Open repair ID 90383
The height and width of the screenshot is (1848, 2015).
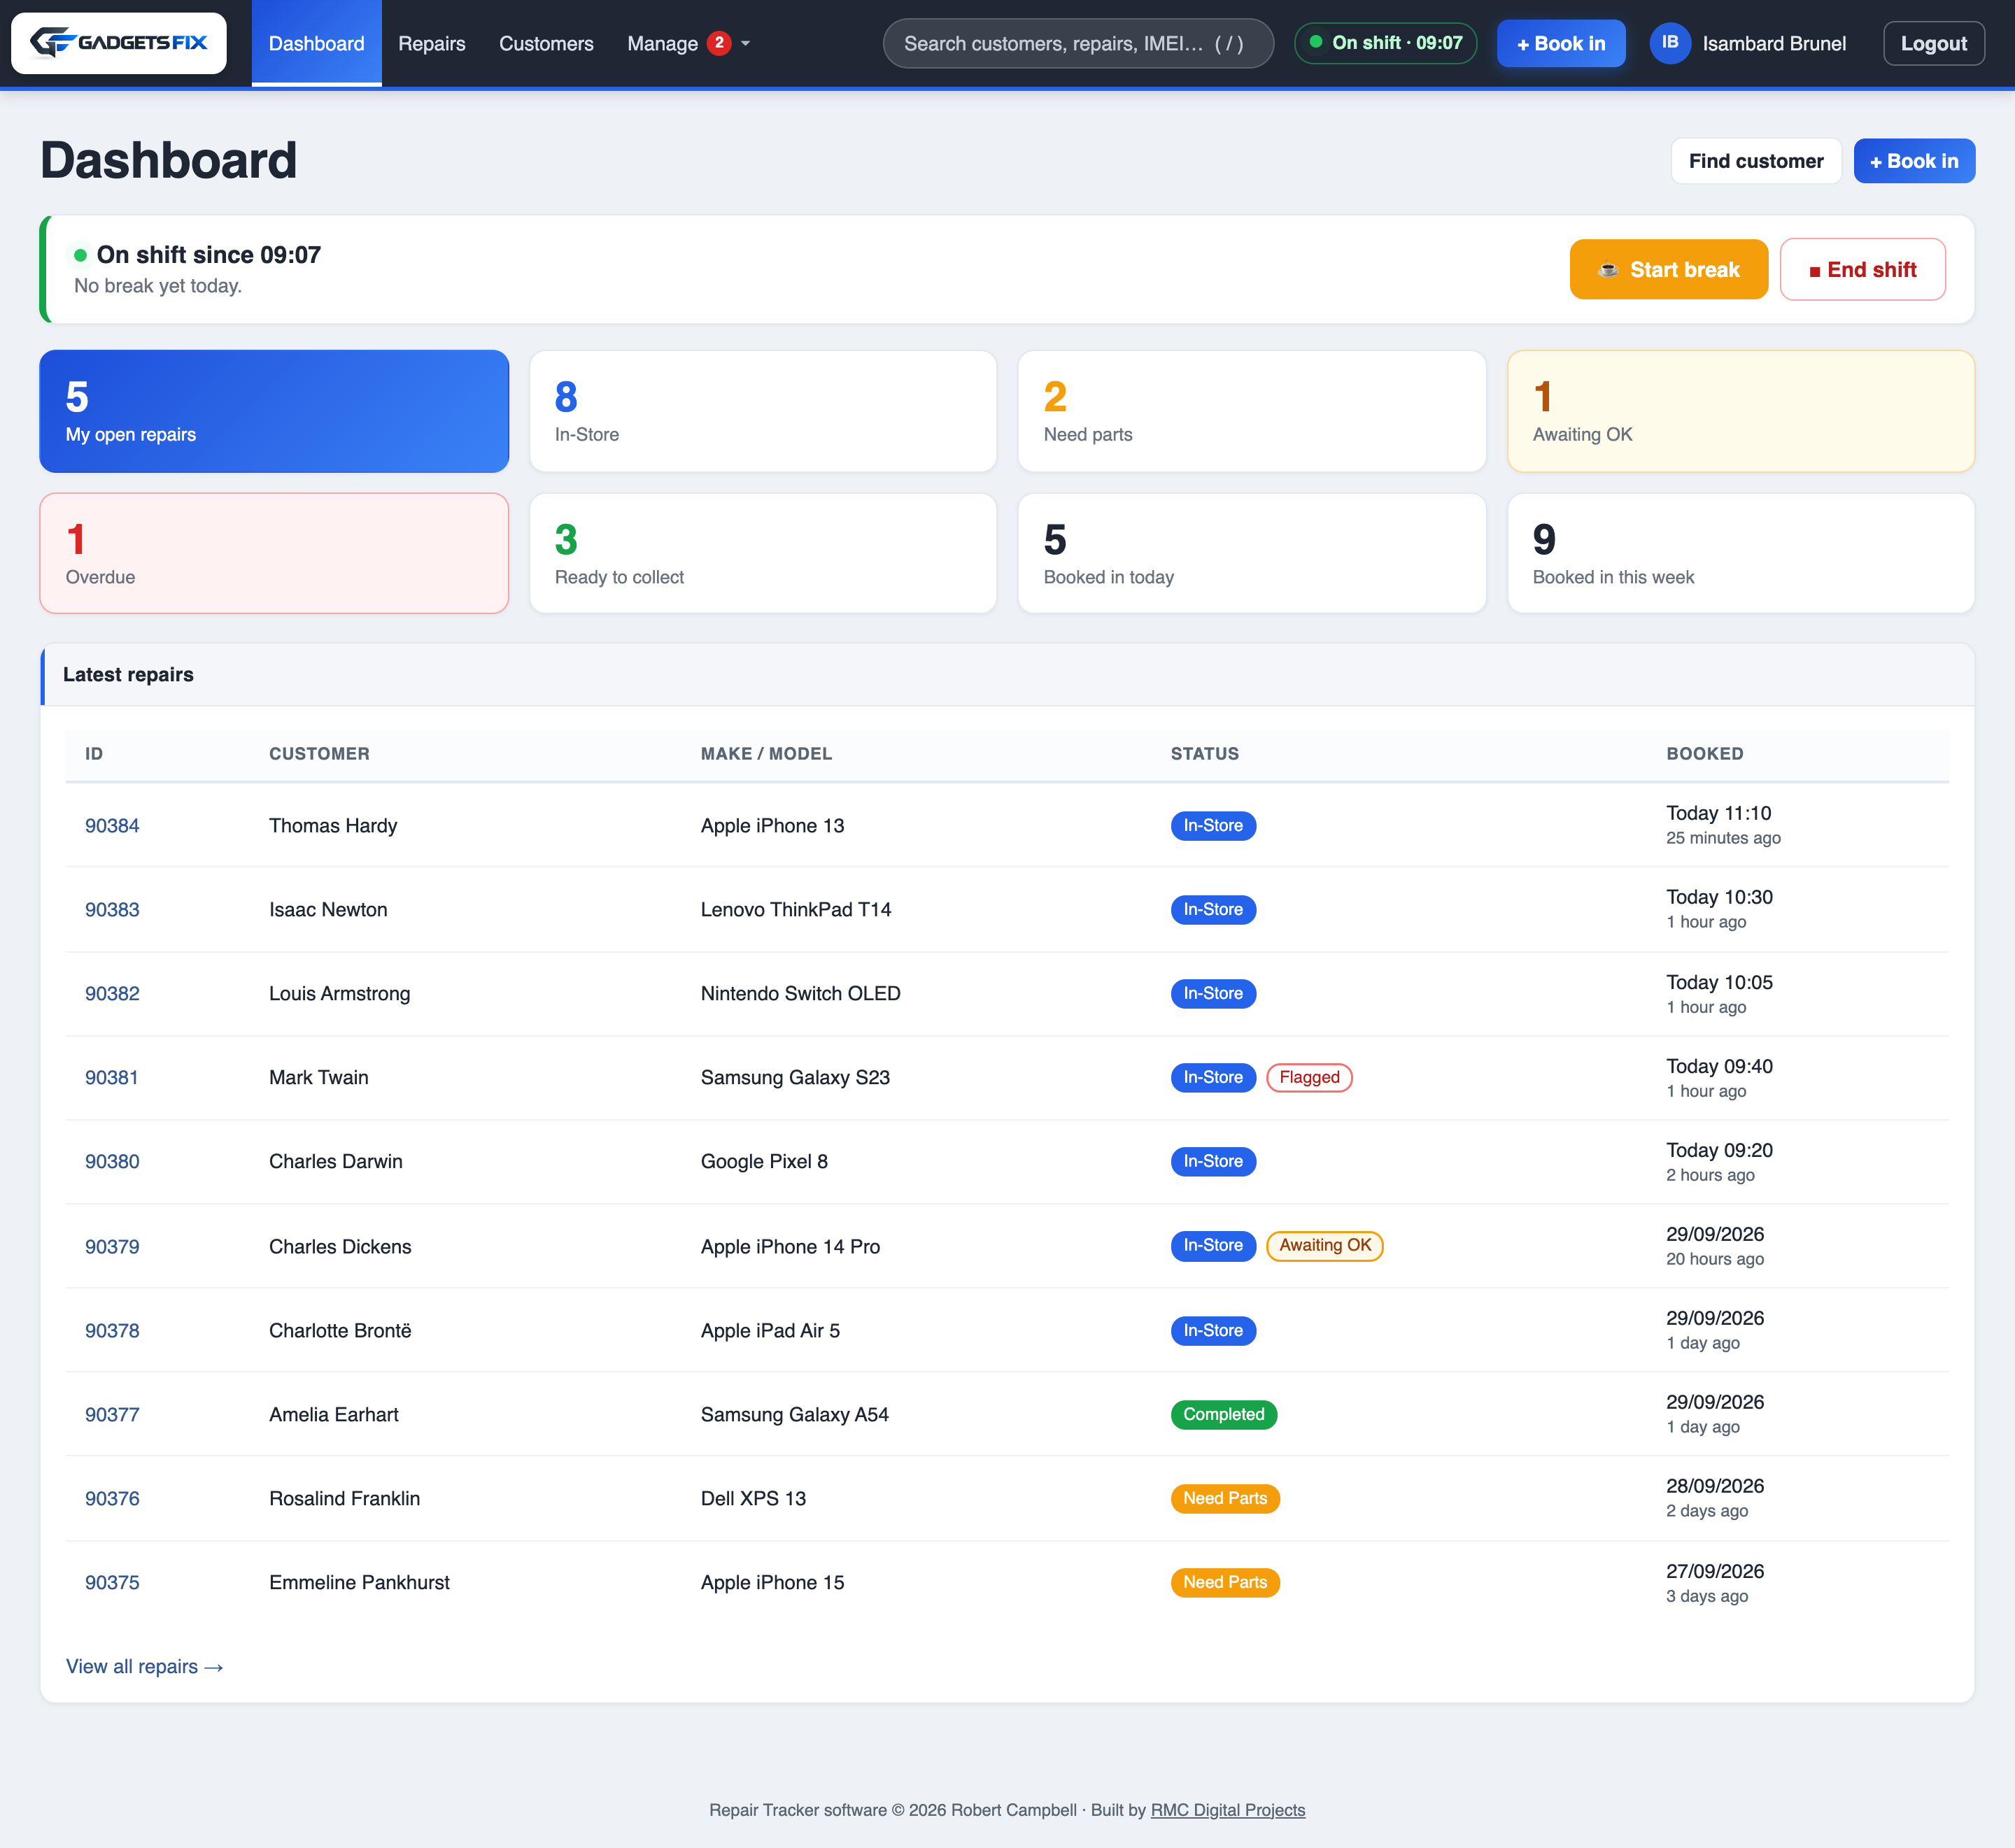point(112,910)
